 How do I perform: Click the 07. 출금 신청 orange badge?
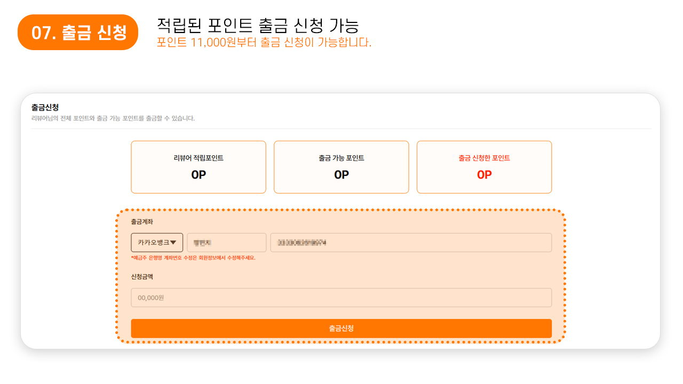click(78, 33)
